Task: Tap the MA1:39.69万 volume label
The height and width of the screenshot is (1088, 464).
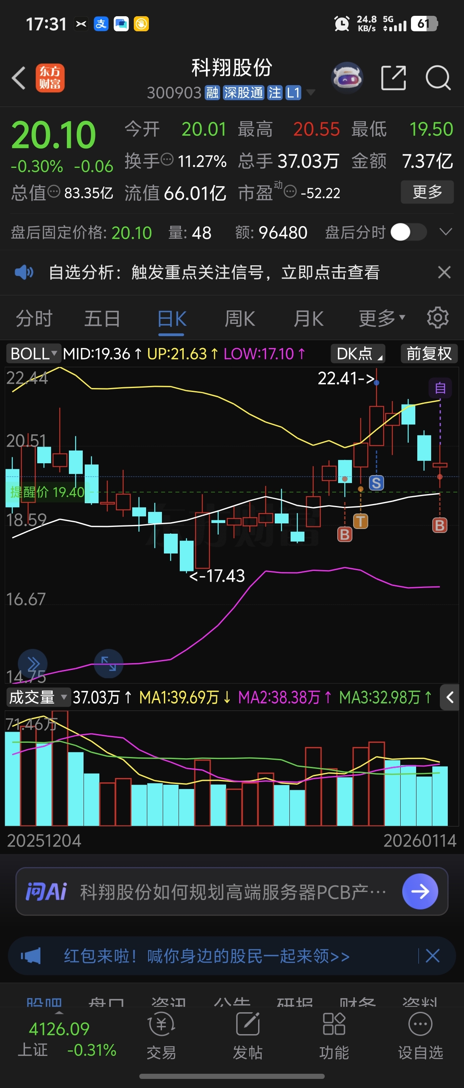Action: 185,697
